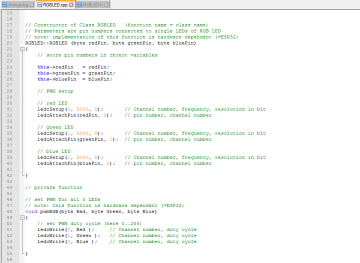Screen dimensions: 360x263
Task: Open the RGBLED.h tab
Action: (x=92, y=5)
